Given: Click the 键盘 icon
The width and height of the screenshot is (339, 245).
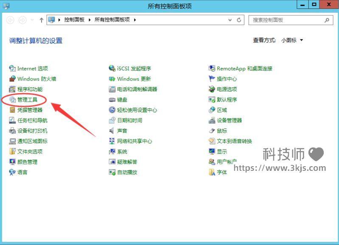Looking at the screenshot, I should coord(112,100).
